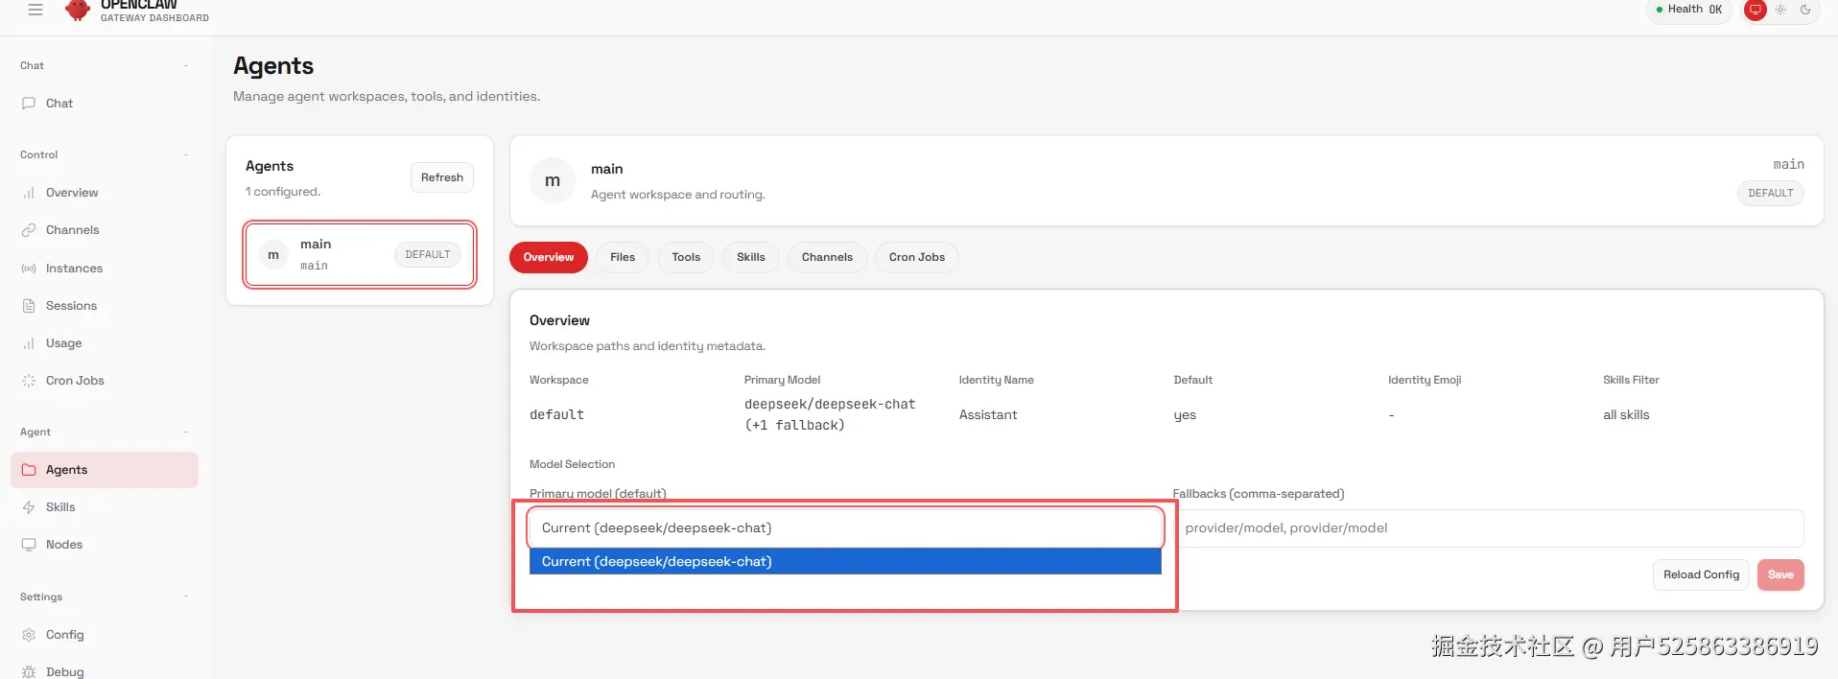Click the 'all skills' filter value
The height and width of the screenshot is (679, 1838).
point(1626,415)
